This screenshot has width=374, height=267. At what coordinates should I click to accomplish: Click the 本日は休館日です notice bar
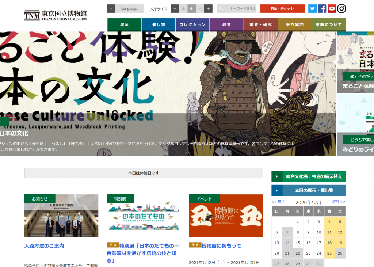tap(144, 173)
